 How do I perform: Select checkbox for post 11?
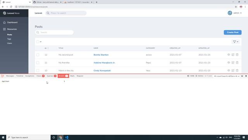[38, 63]
